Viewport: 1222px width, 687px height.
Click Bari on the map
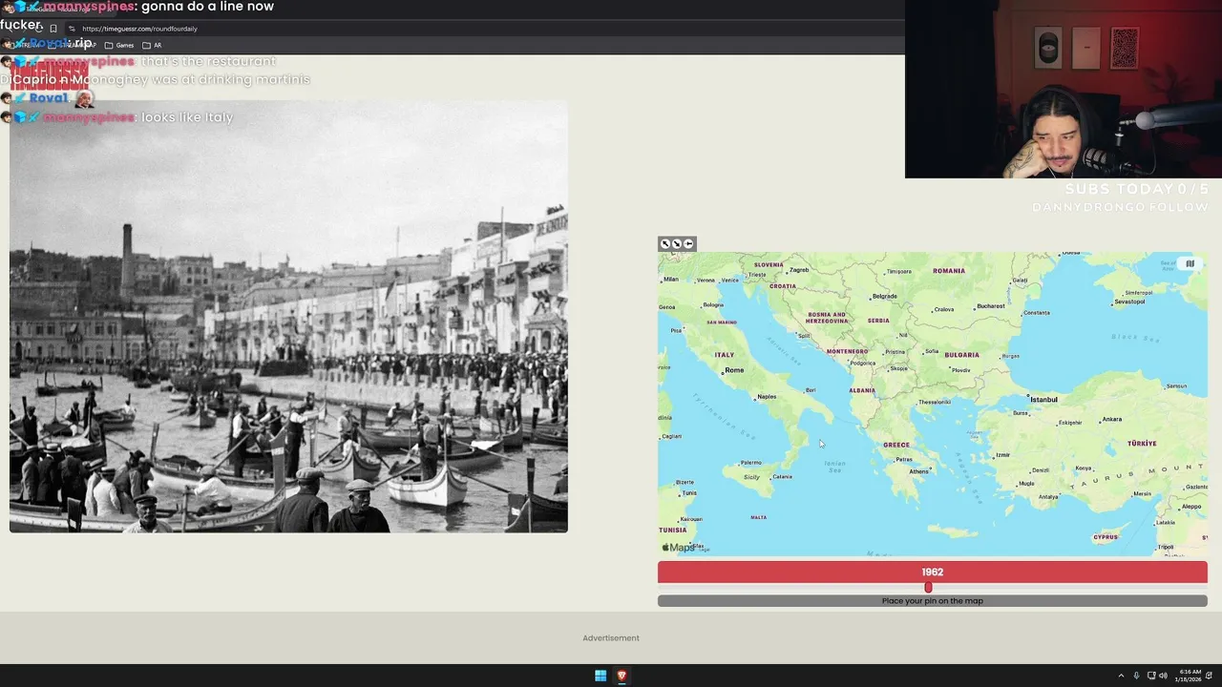click(x=811, y=390)
